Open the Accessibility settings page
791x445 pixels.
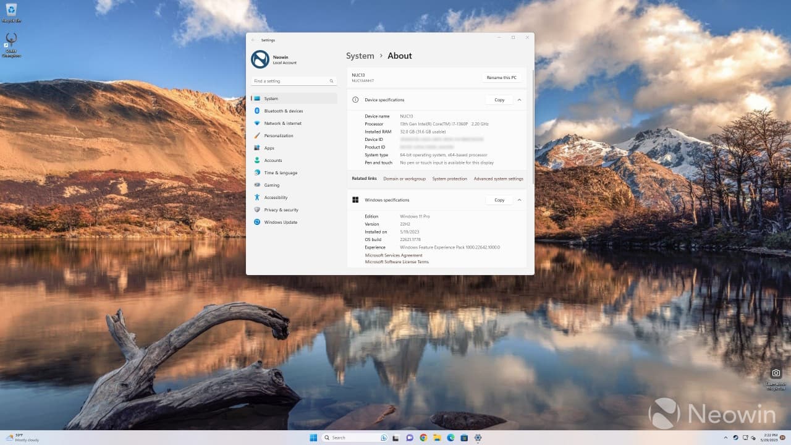tap(276, 198)
